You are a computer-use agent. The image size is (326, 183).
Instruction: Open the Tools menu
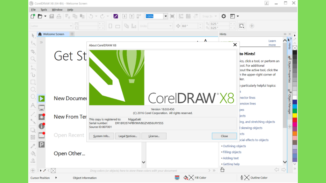[44, 10]
